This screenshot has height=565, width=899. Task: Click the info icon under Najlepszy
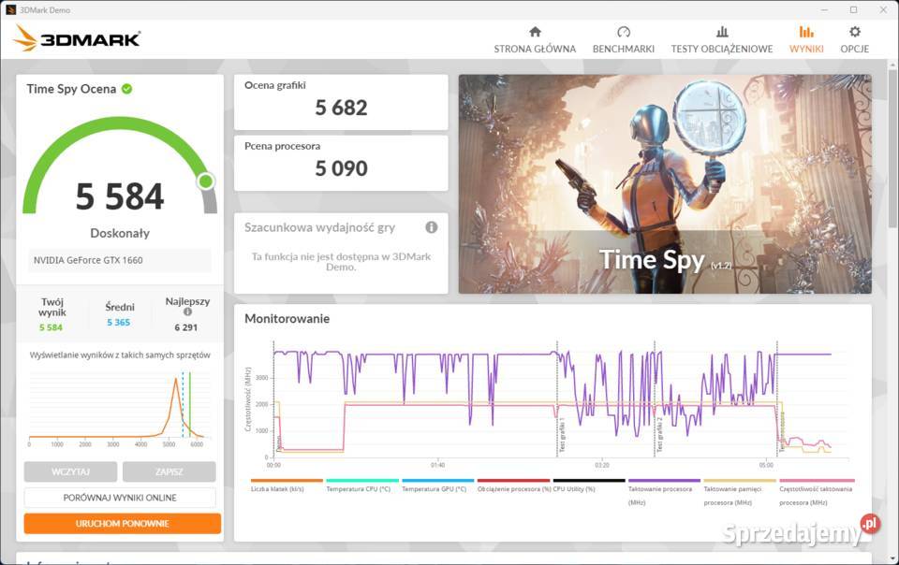coord(187,312)
